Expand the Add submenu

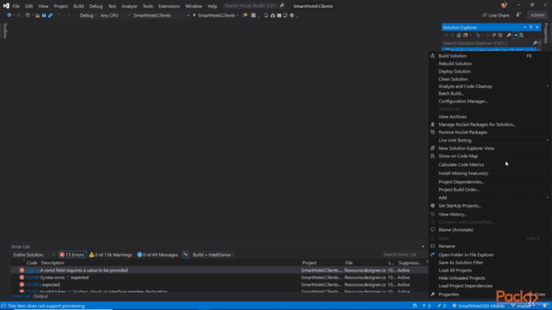coord(490,197)
